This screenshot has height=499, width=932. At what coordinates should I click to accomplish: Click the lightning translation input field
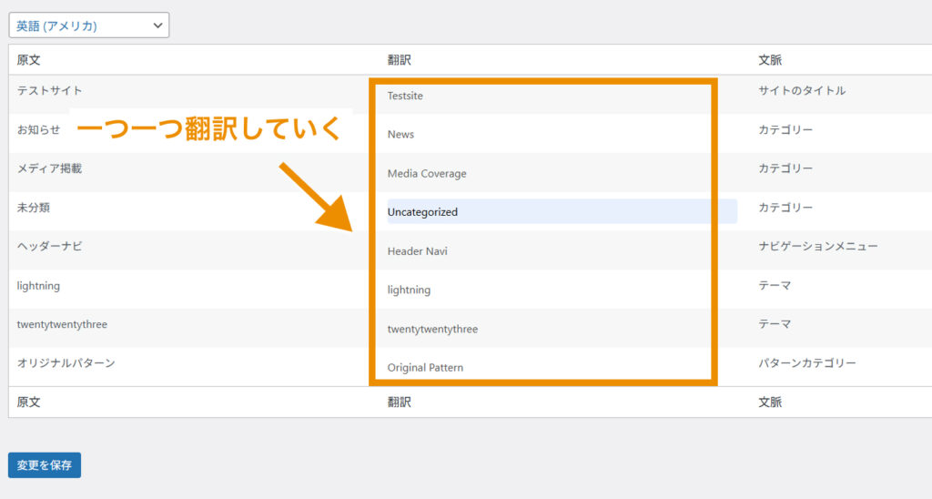coord(546,290)
